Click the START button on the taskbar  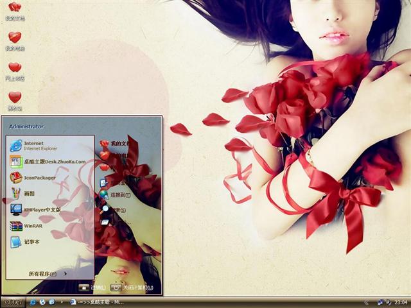click(13, 302)
